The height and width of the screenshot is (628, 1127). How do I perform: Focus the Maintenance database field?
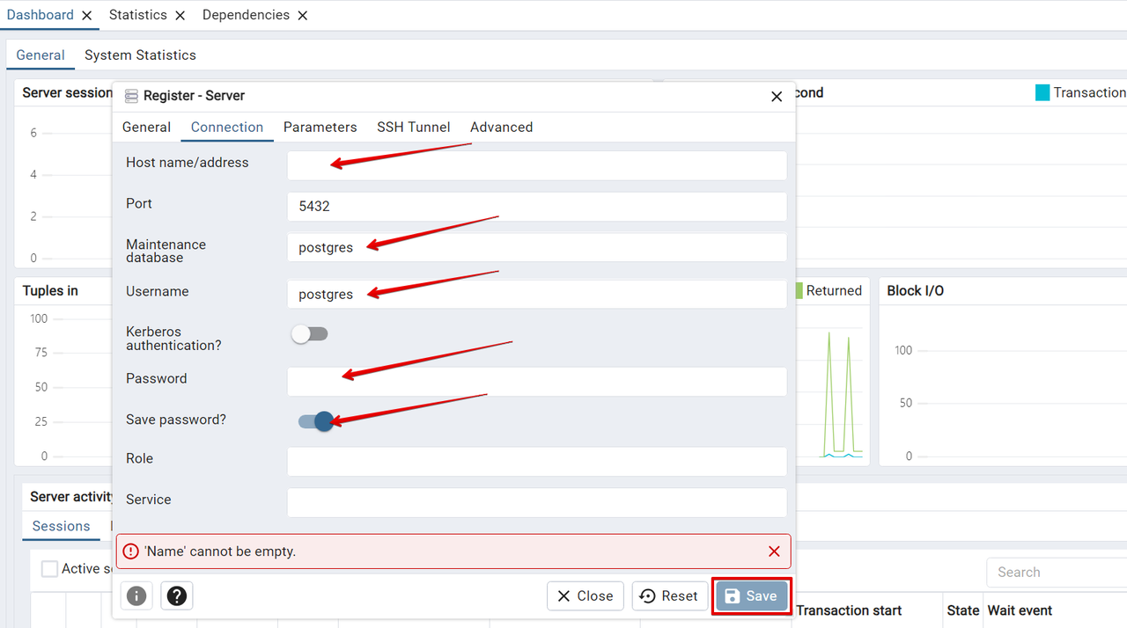tap(537, 247)
